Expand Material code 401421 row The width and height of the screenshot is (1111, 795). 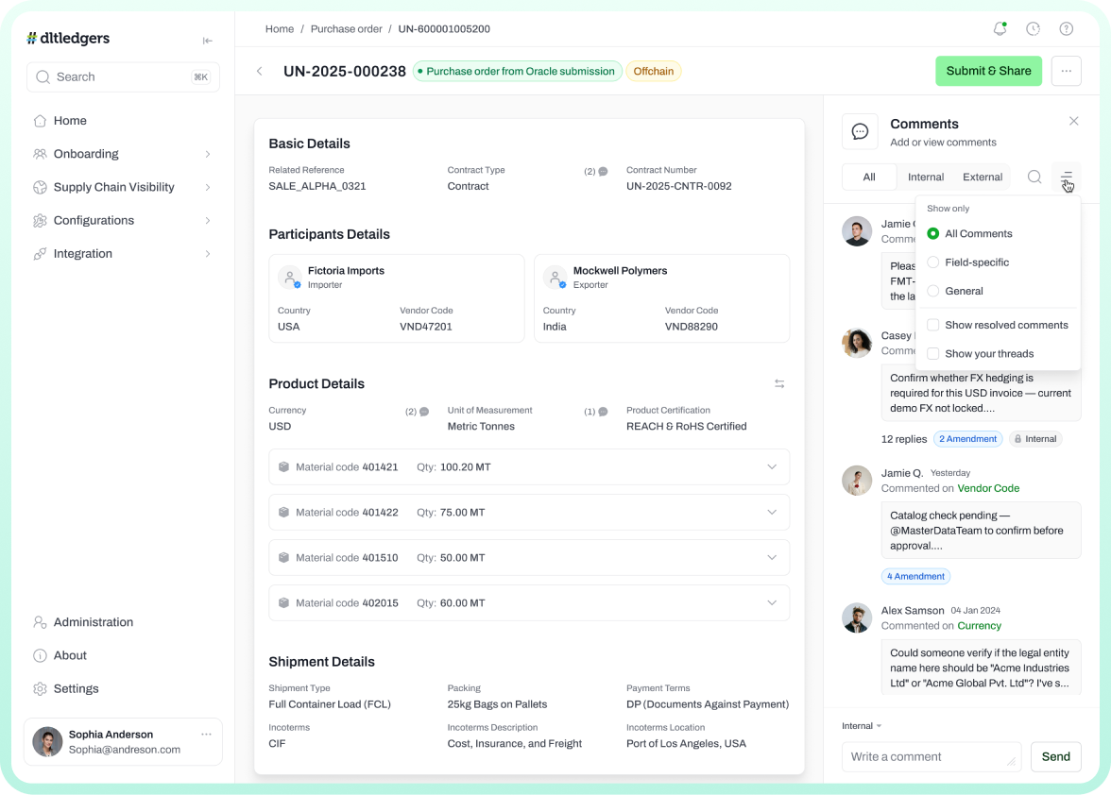tap(771, 467)
